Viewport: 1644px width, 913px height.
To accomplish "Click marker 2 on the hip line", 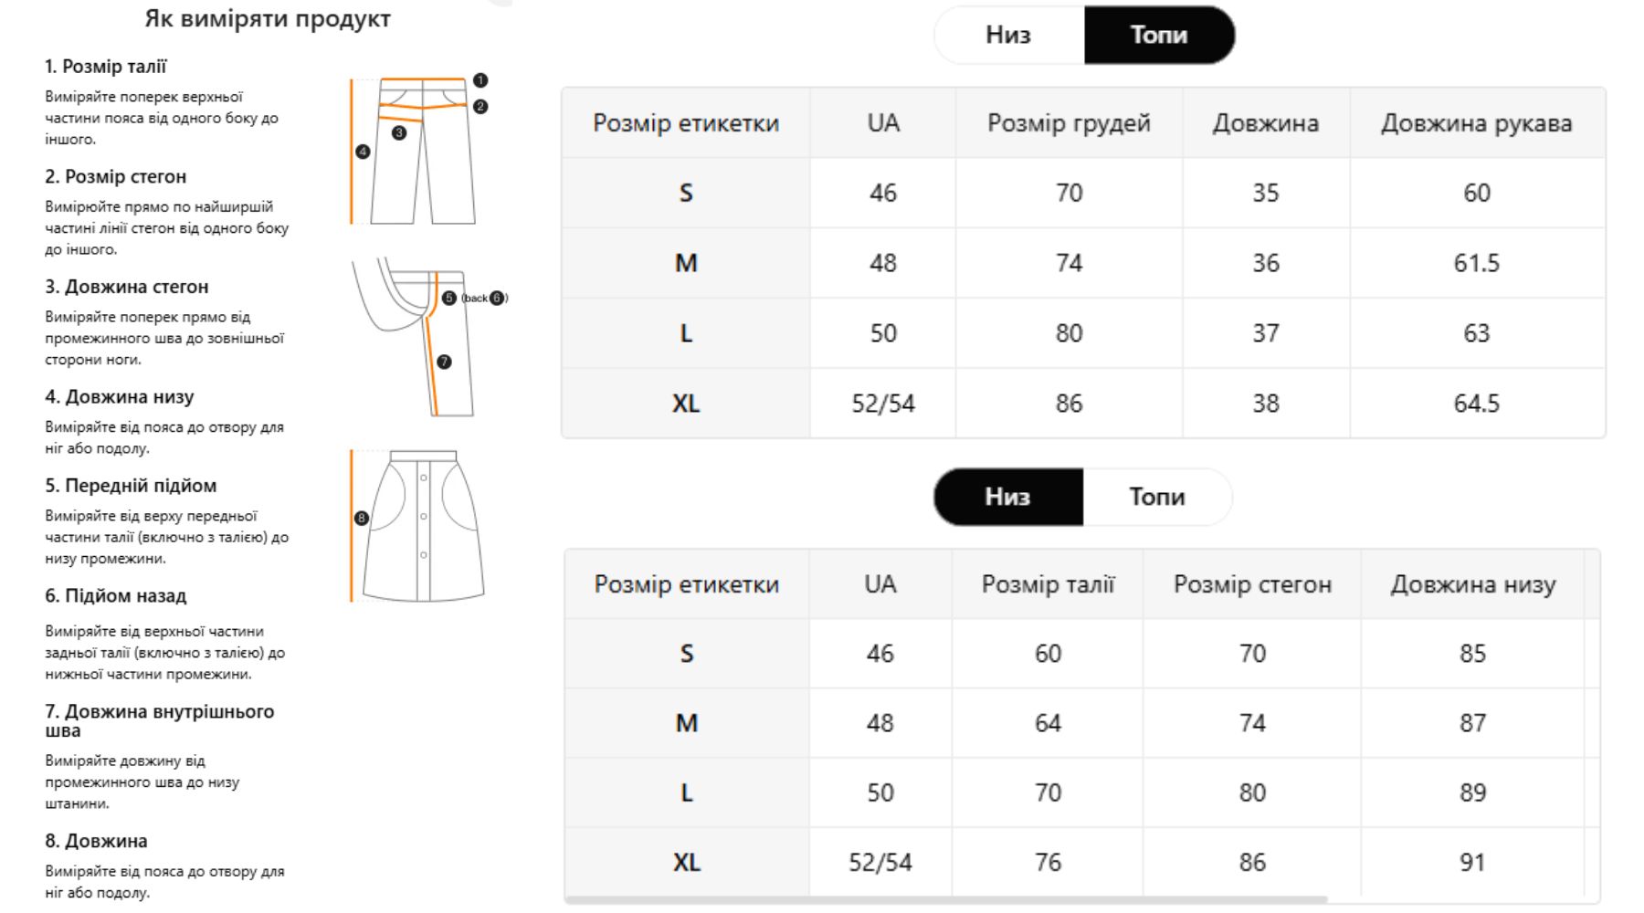I will 480,107.
